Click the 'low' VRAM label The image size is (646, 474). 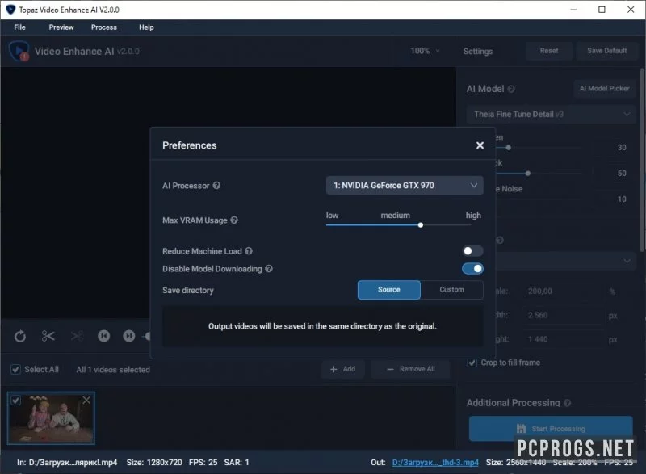point(332,216)
